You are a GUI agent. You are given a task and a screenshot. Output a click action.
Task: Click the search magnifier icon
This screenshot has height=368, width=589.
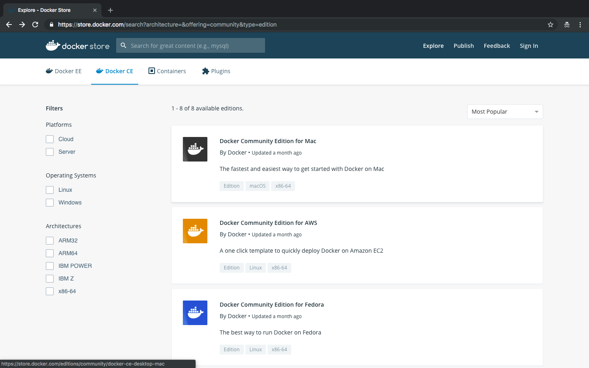click(124, 45)
